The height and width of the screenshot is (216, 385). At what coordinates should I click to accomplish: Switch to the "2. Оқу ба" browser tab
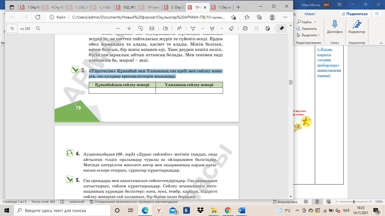tap(174, 8)
